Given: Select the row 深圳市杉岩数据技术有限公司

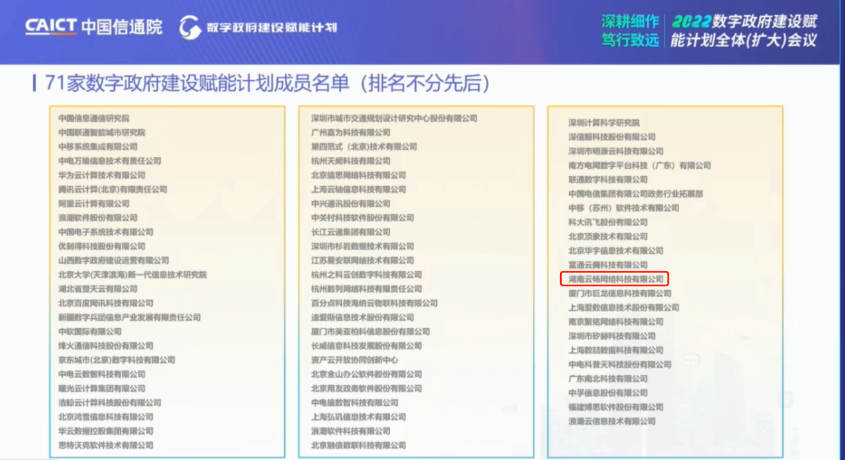Looking at the screenshot, I should click(363, 247).
